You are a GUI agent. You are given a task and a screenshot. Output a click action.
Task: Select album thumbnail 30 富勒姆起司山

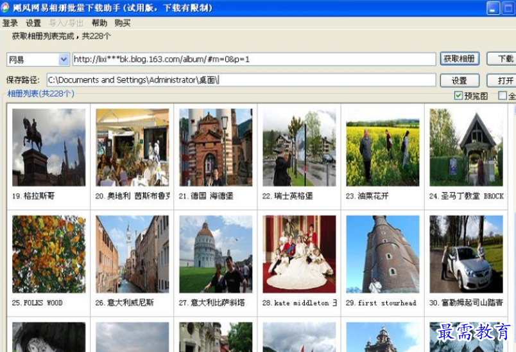[x=466, y=254]
